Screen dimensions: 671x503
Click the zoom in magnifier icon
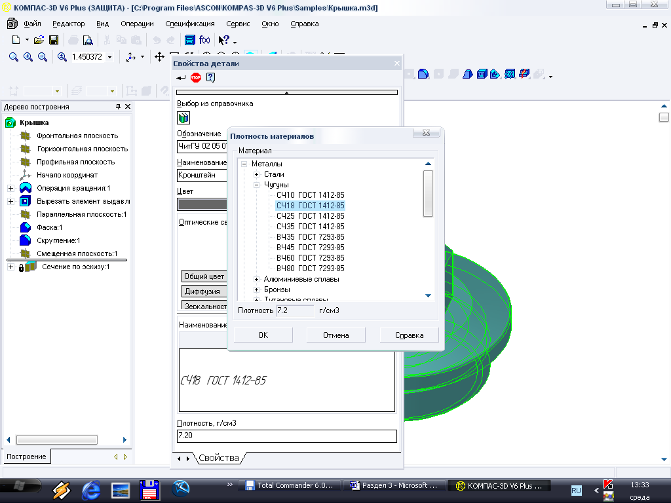click(28, 57)
